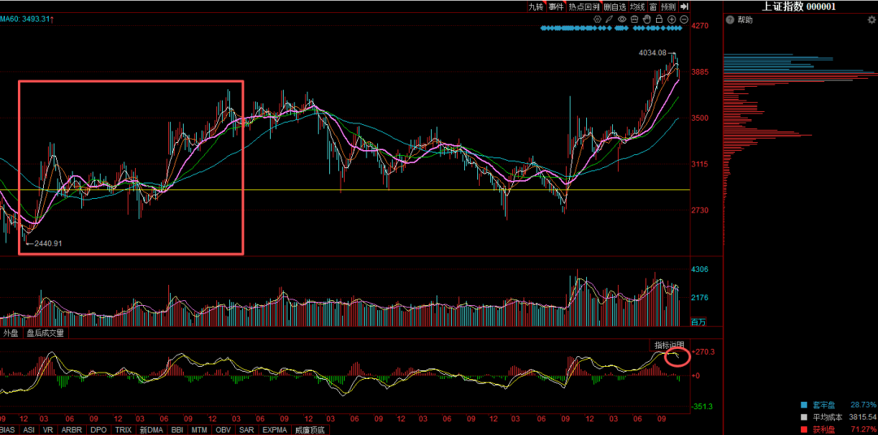Open the gear settings in right panel

click(871, 19)
